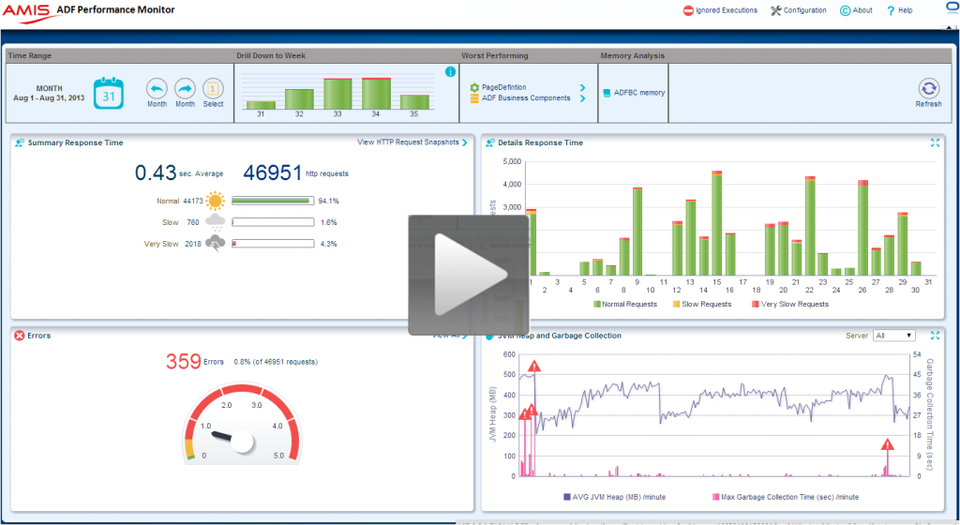The height and width of the screenshot is (525, 960).
Task: Drill down to week 31 bar
Action: point(261,105)
